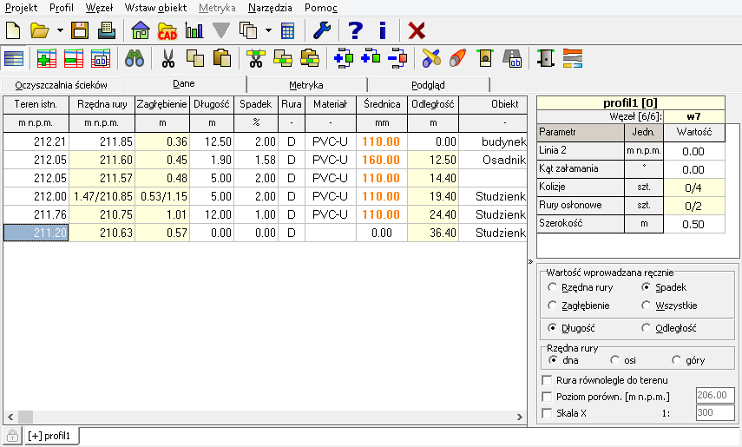Enable the Rura równolegle do terenu checkbox
Image resolution: width=742 pixels, height=447 pixels.
pyautogui.click(x=547, y=380)
